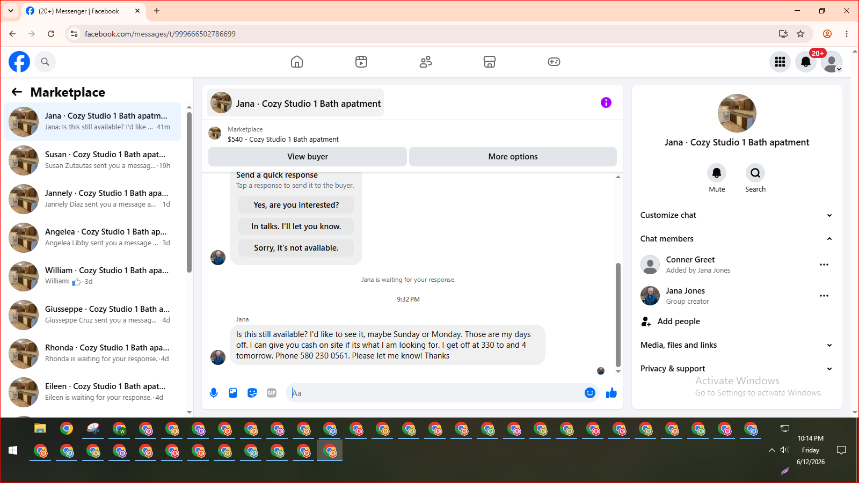
Task: Open Angelea's Cozy Studio conversation
Action: point(93,238)
